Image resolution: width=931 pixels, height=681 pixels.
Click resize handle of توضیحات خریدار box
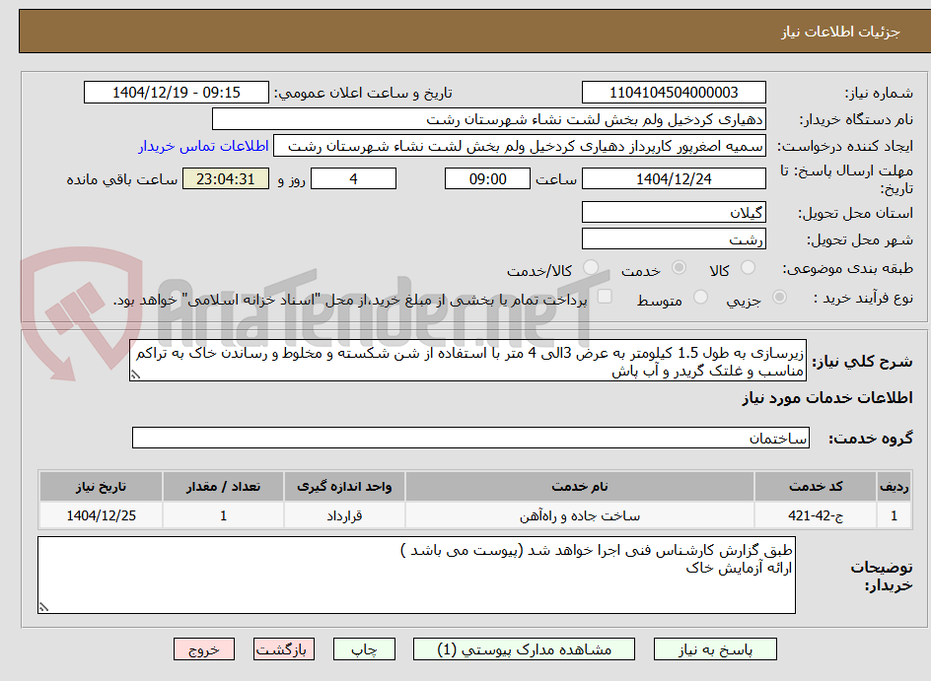click(43, 607)
